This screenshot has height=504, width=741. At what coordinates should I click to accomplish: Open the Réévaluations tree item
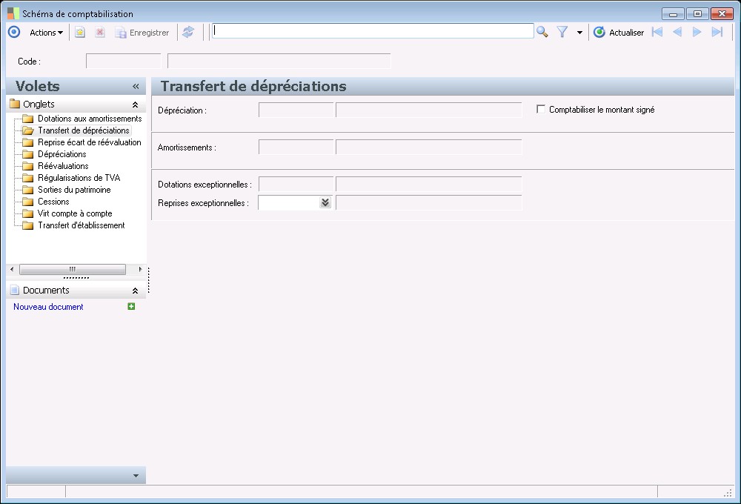tap(63, 166)
